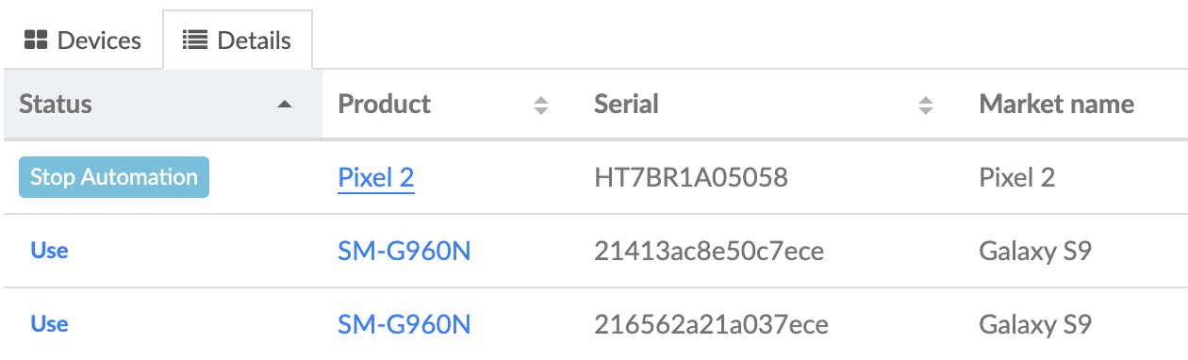Viewport: 1188px width, 360px height.
Task: Open the Pixel 2 product link
Action: pyautogui.click(x=376, y=177)
